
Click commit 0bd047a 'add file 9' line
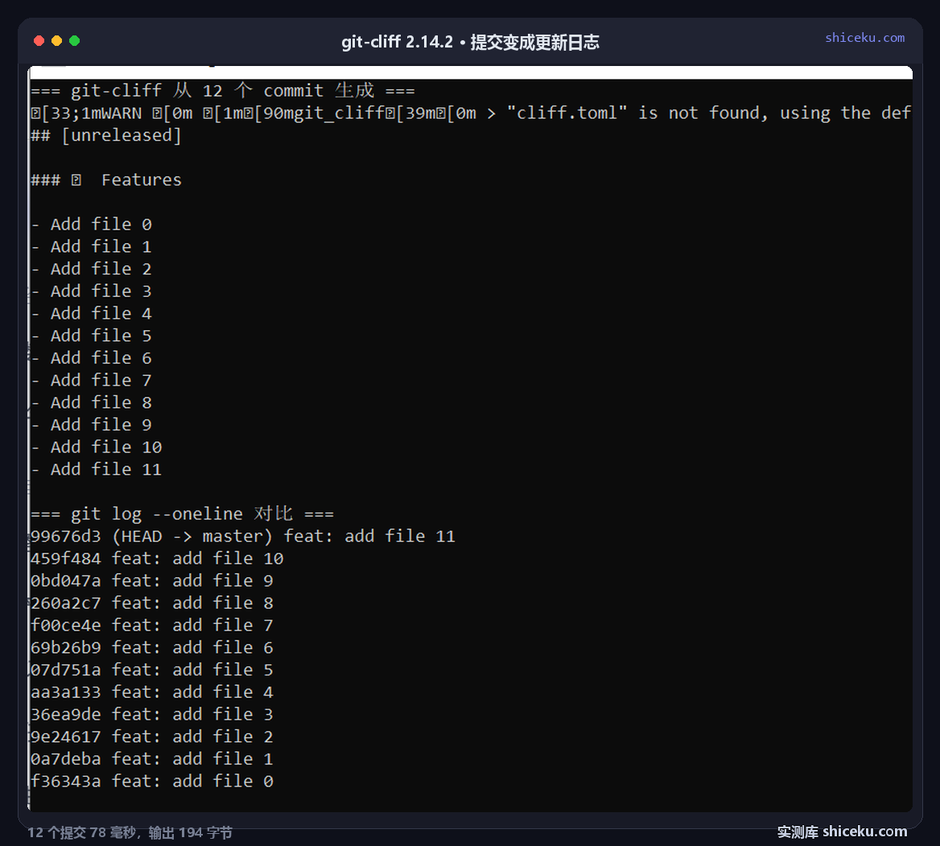[x=151, y=580]
